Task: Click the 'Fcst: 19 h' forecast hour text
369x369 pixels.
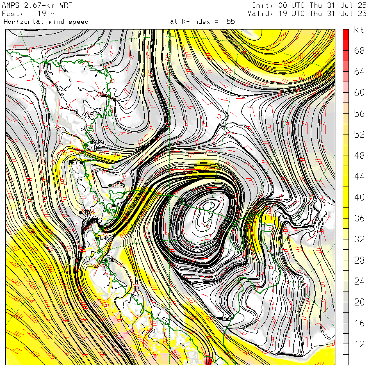Action: [28, 14]
